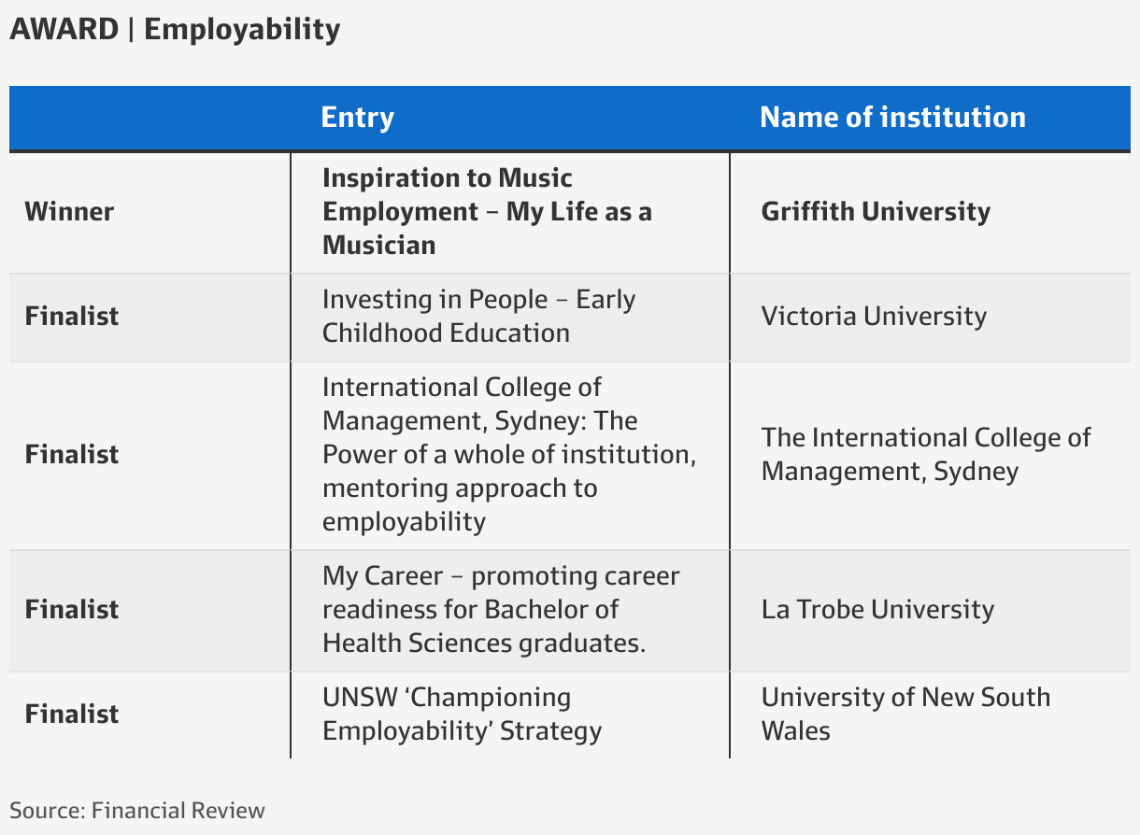Select the 'La Trobe University' cell
This screenshot has width=1140, height=835.
[x=877, y=609]
